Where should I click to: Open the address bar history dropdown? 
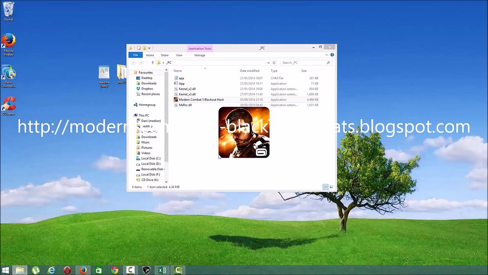[268, 63]
